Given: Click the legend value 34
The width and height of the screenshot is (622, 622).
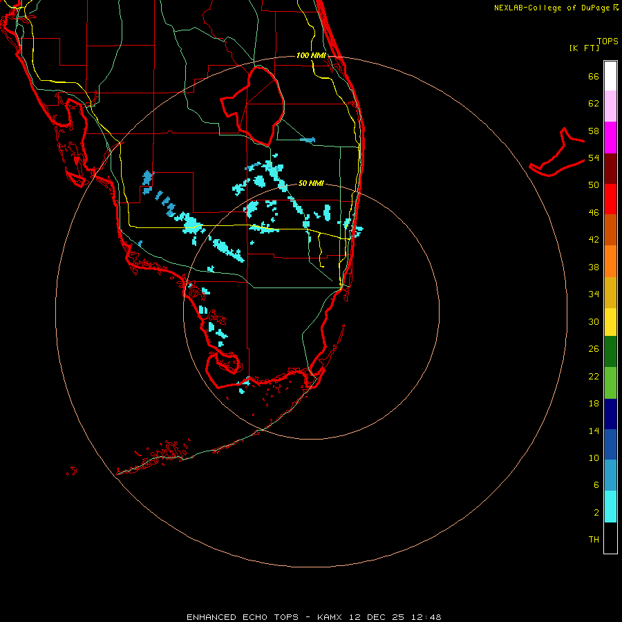Looking at the screenshot, I should pos(594,294).
